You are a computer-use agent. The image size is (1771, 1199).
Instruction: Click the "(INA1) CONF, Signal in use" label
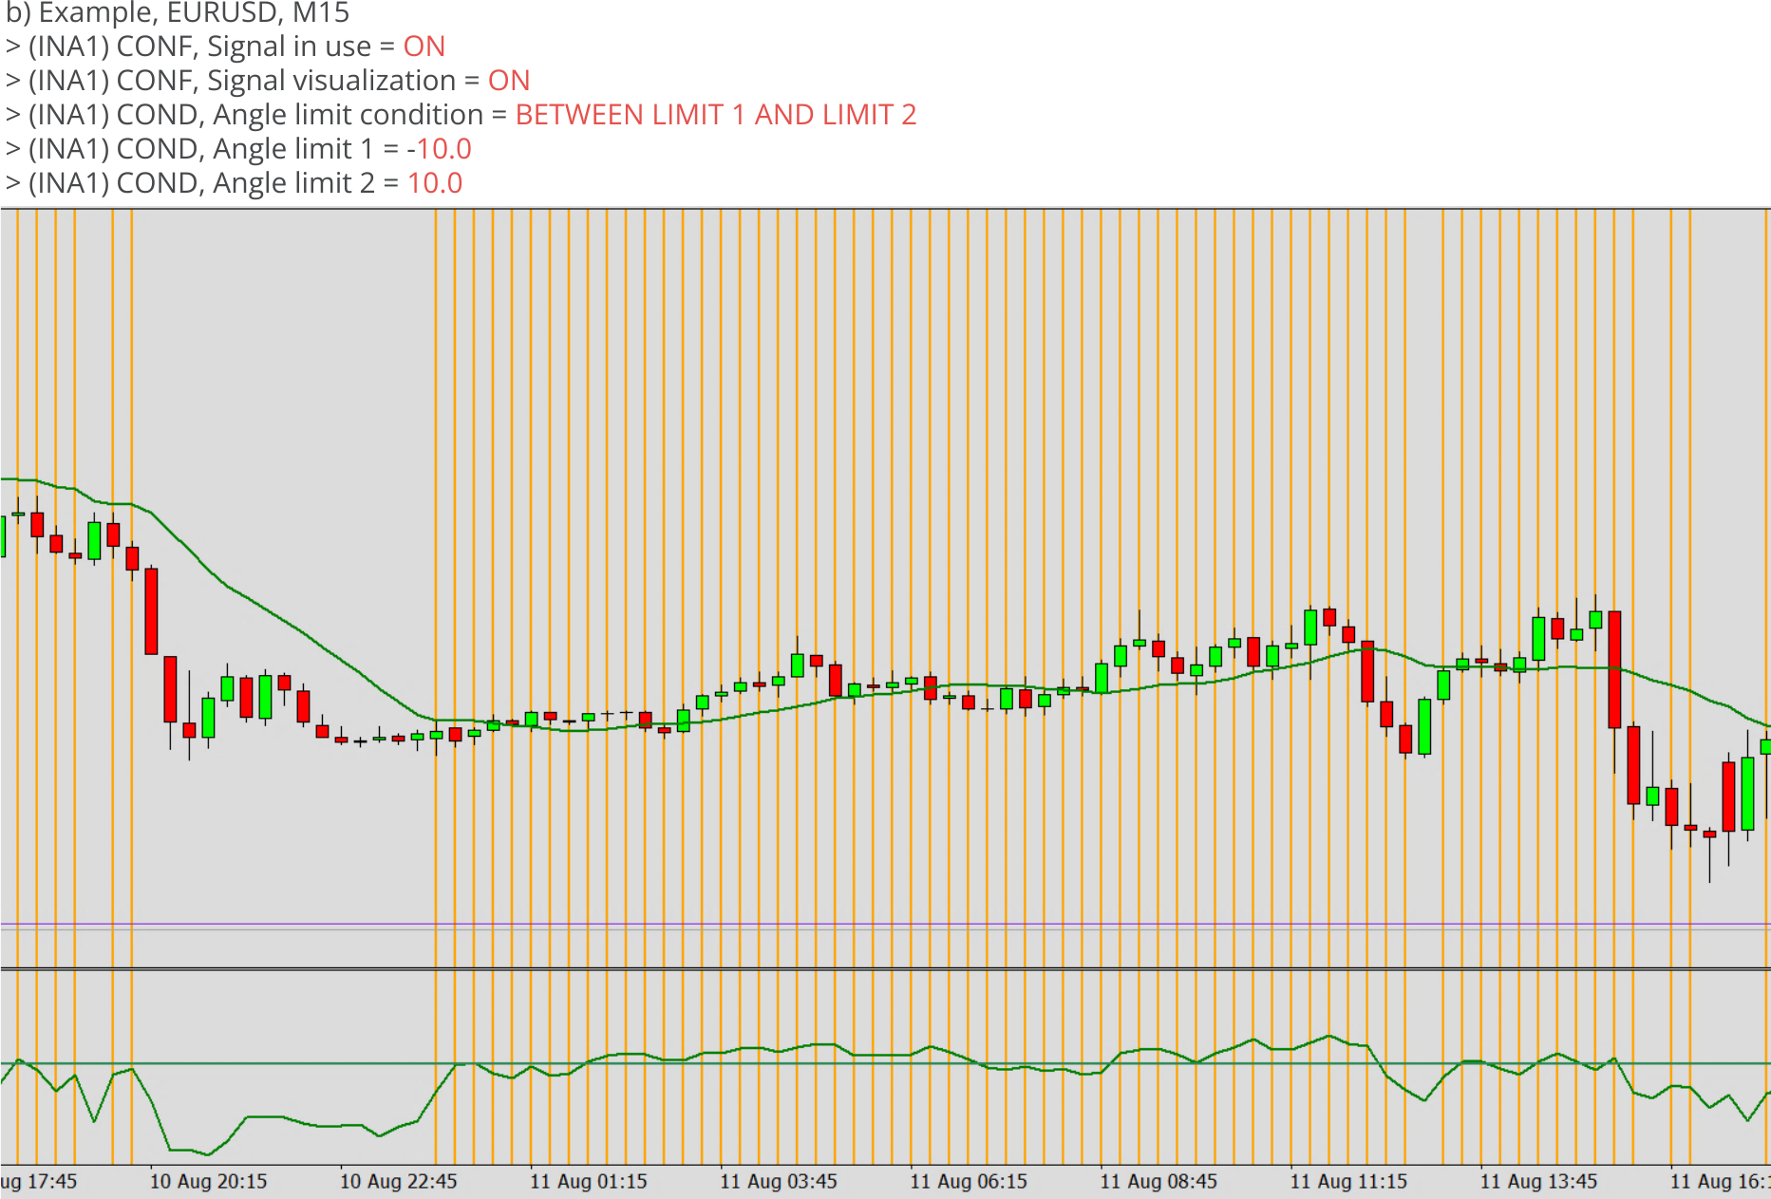click(x=199, y=47)
